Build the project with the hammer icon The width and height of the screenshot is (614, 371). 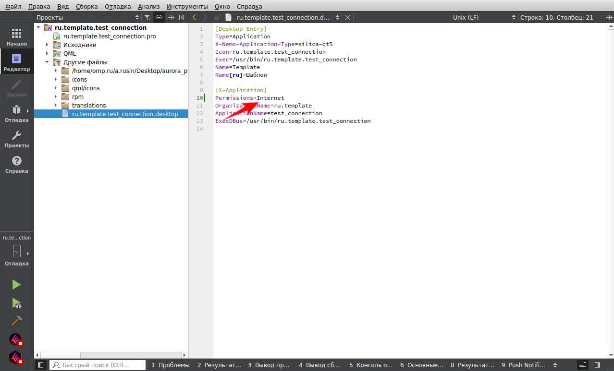pyautogui.click(x=16, y=321)
